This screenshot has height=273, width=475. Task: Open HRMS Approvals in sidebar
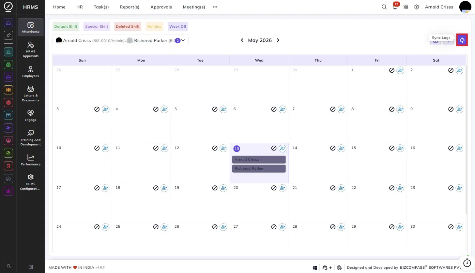click(31, 49)
